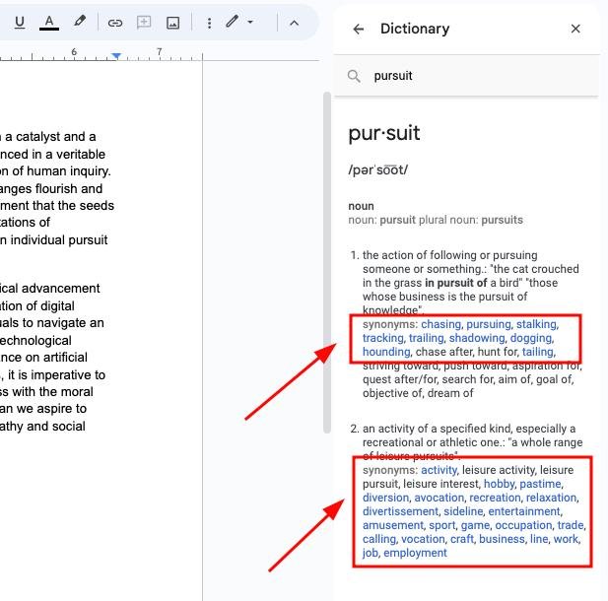Image resolution: width=608 pixels, height=601 pixels.
Task: Click the Dictionary panel title
Action: click(x=415, y=29)
